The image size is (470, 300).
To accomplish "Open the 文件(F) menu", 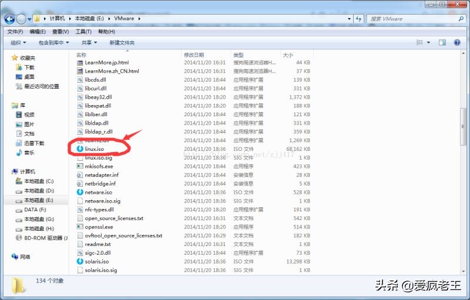I will (x=15, y=32).
